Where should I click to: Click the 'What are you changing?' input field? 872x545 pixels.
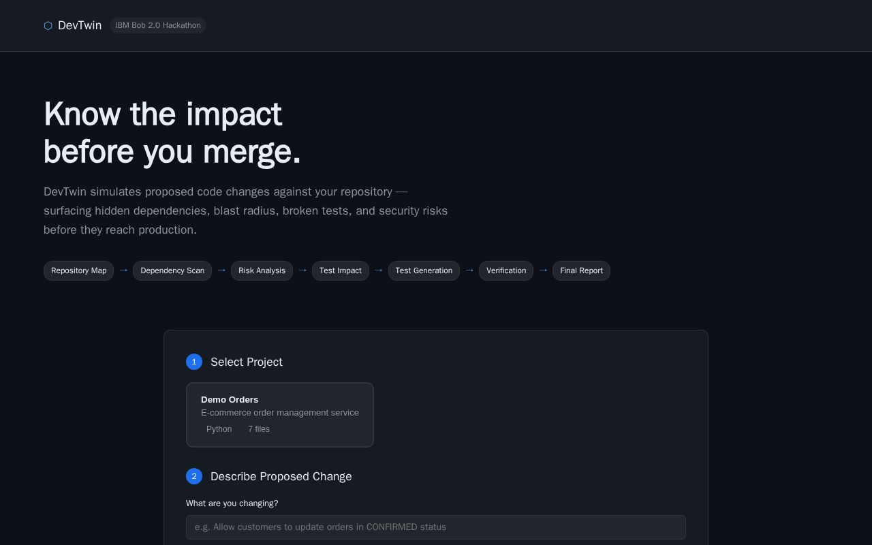click(436, 527)
